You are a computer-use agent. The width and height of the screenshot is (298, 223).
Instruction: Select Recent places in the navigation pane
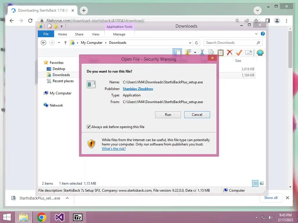[x=63, y=81]
